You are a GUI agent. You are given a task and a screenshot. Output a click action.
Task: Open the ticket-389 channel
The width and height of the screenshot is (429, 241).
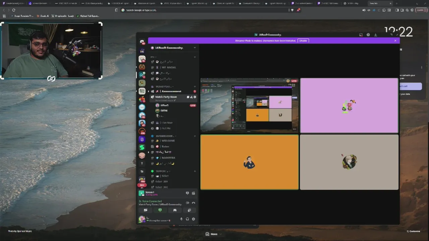pos(173,182)
